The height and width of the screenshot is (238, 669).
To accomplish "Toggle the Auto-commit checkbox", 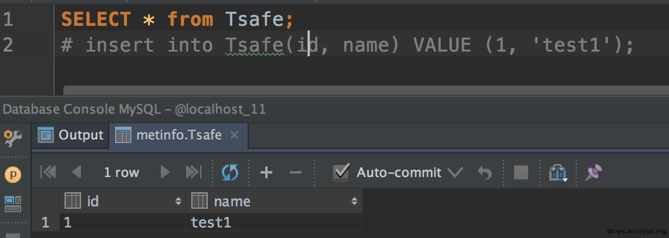I will point(341,172).
